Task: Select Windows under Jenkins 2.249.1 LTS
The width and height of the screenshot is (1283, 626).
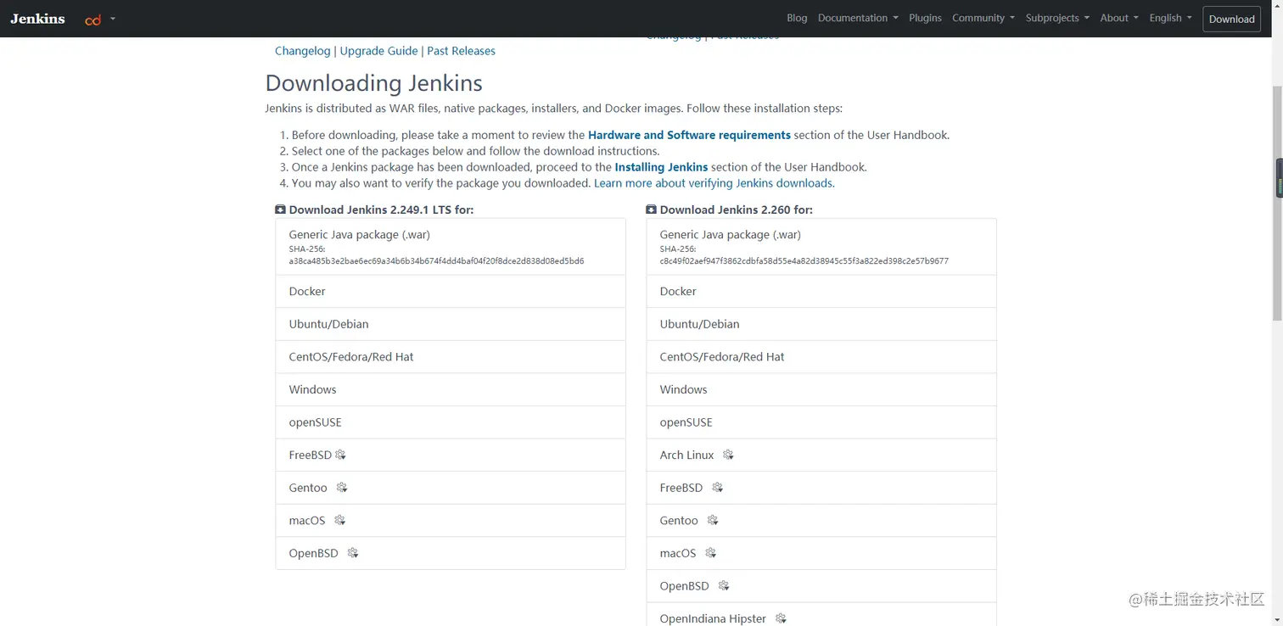Action: pos(451,389)
